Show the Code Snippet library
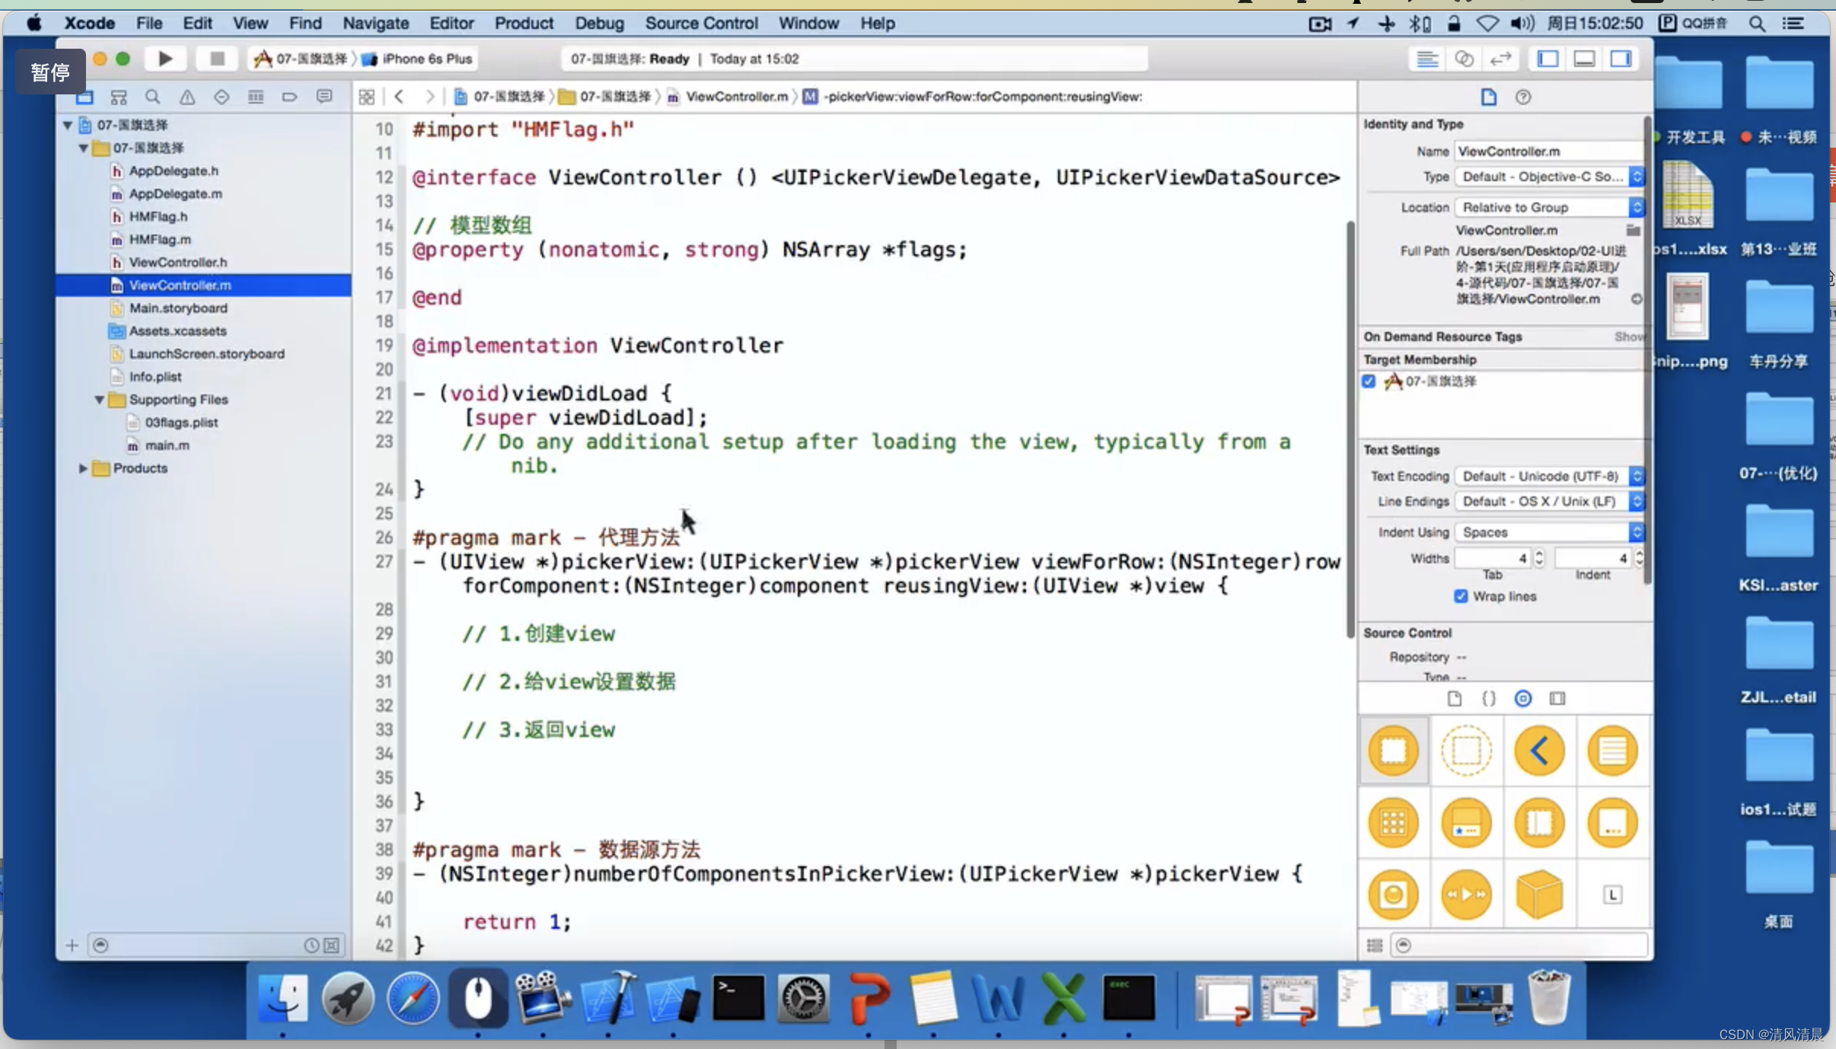 click(x=1489, y=698)
